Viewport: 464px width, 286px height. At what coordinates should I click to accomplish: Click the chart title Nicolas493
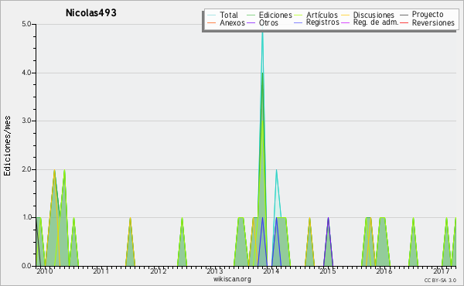click(91, 12)
